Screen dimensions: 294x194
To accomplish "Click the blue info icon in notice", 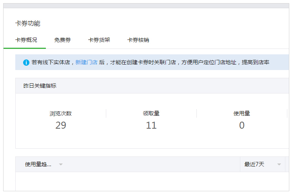I will [x=26, y=63].
